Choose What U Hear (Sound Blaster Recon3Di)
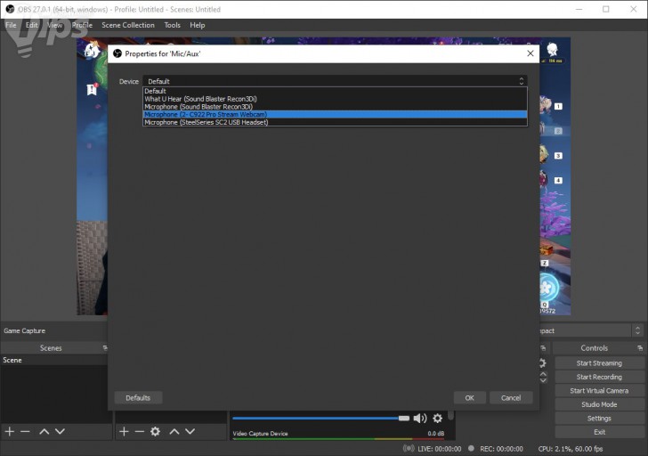 coord(335,99)
